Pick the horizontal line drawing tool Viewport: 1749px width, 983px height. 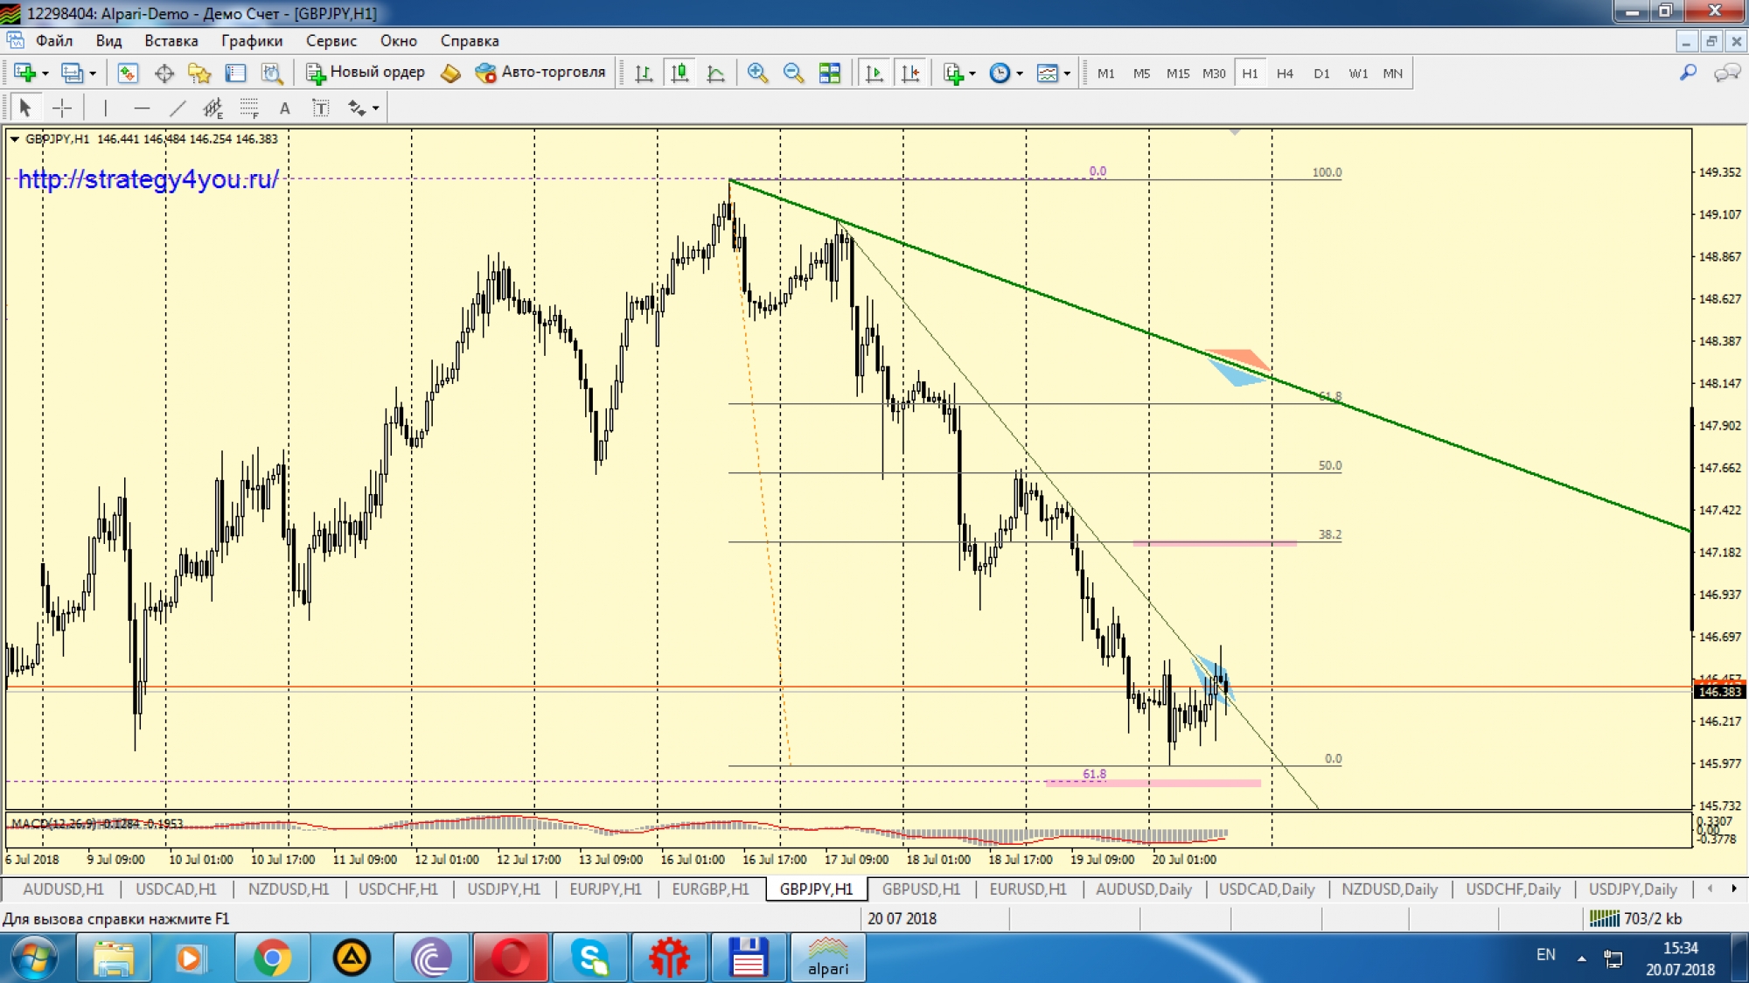pos(142,108)
